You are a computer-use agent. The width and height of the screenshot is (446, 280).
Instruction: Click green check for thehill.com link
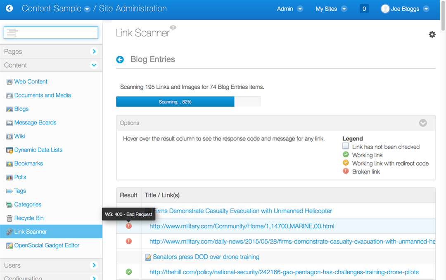coord(129,272)
